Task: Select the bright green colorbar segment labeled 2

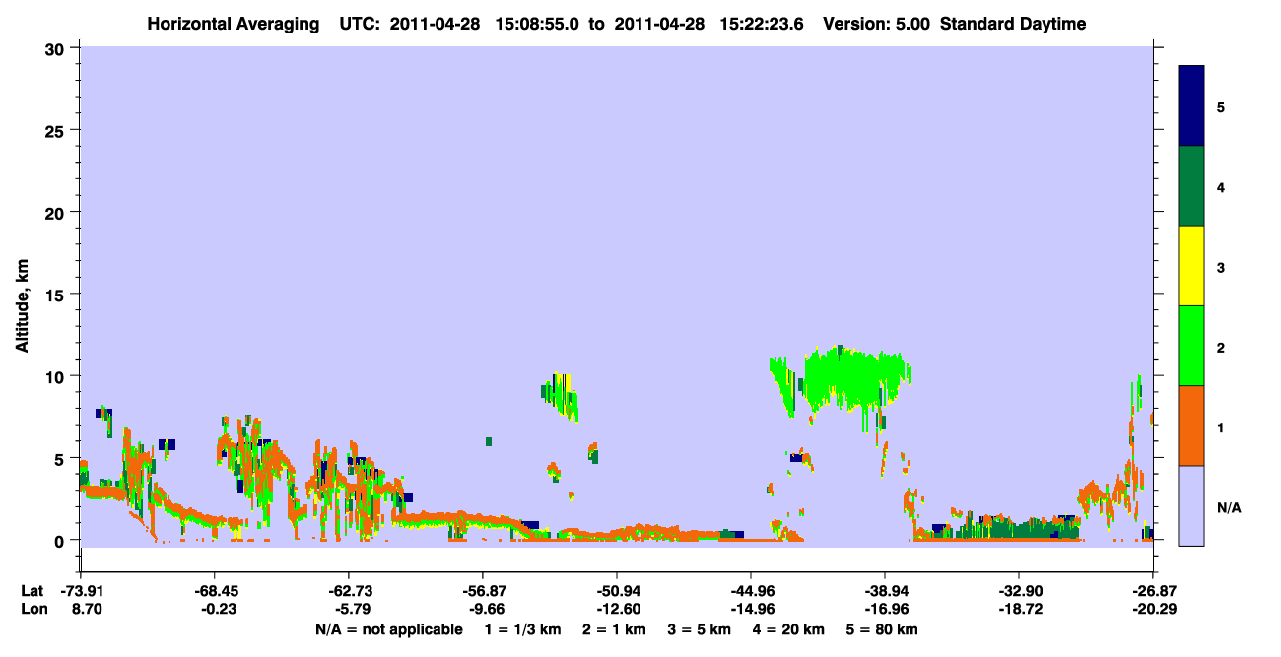Action: tap(1191, 346)
